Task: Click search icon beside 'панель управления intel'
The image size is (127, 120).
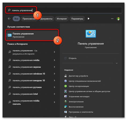Action: point(10,94)
